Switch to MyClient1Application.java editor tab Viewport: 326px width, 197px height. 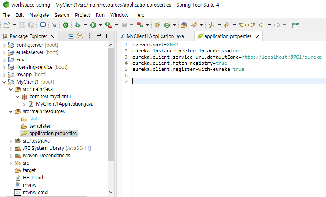tap(155, 36)
